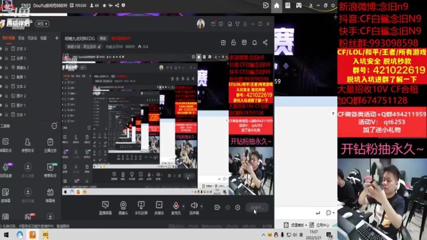
Task: Open 应用中心 app center in chat panel
Action: click(x=319, y=225)
